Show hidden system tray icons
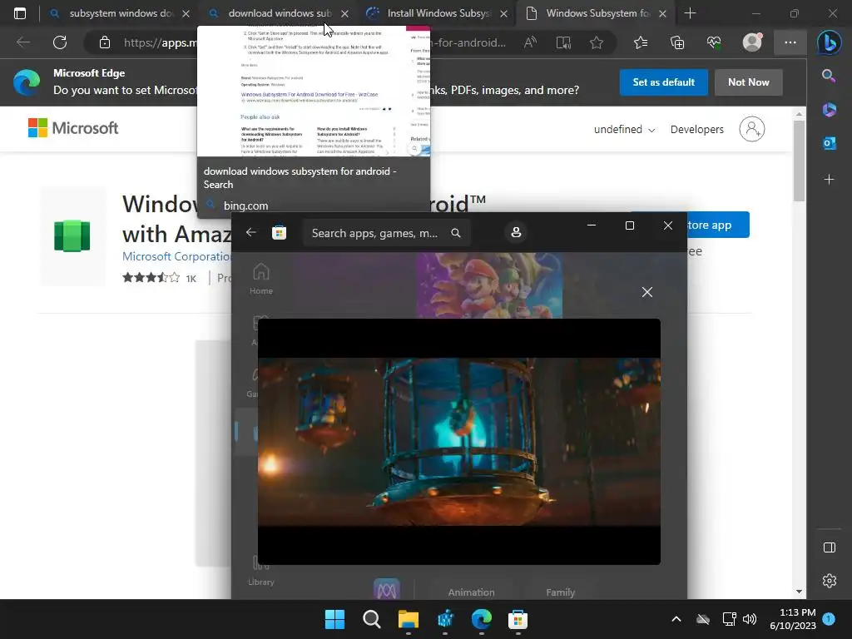 (x=676, y=619)
